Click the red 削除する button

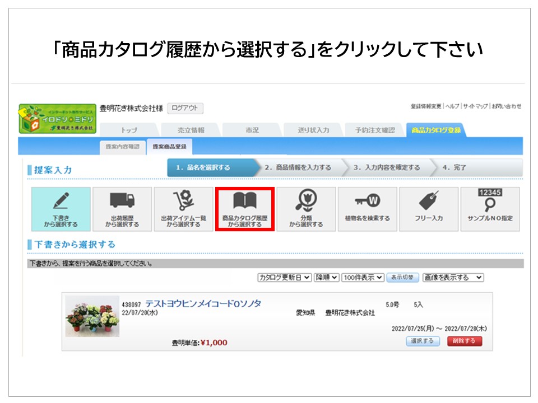click(464, 341)
